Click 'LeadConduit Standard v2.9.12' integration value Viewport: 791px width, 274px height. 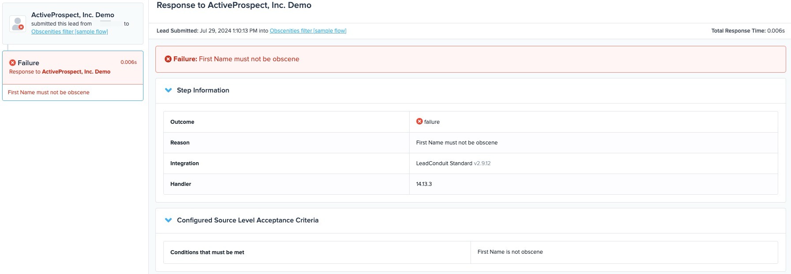point(453,163)
